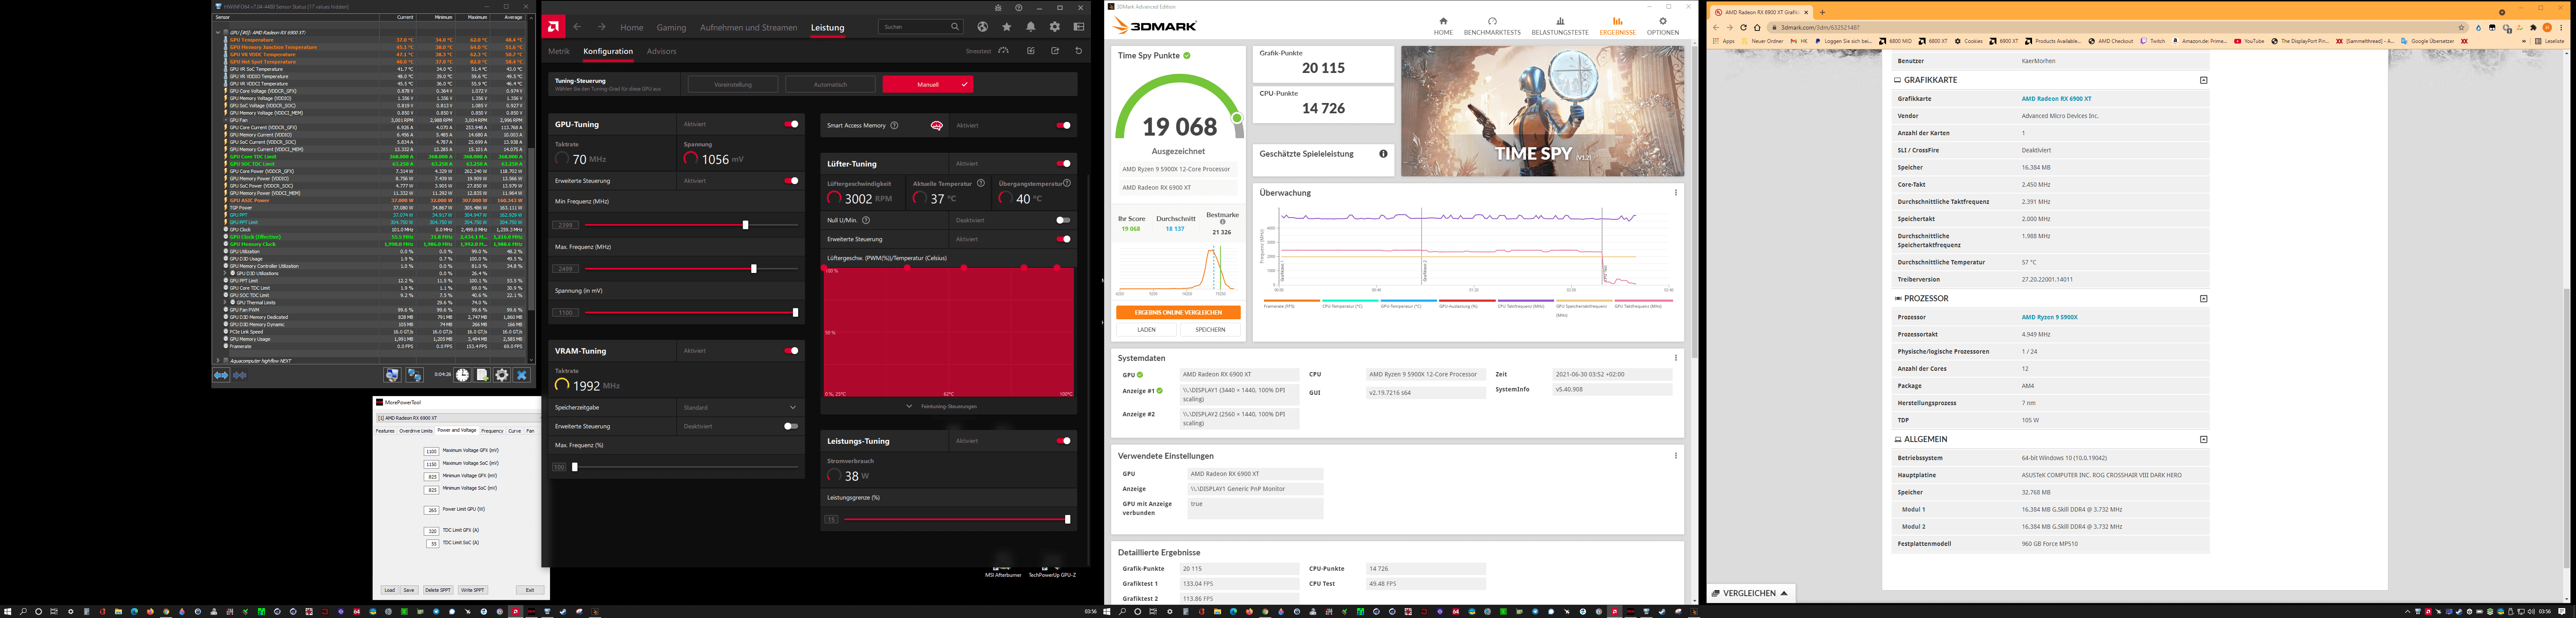Click the AMD logo in Radeon Software
This screenshot has width=2576, height=618.
click(554, 27)
